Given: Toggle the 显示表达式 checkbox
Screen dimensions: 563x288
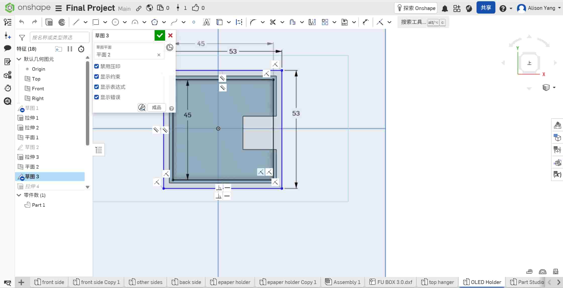Looking at the screenshot, I should 97,87.
